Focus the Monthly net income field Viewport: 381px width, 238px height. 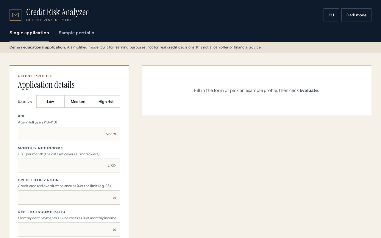pyautogui.click(x=69, y=166)
